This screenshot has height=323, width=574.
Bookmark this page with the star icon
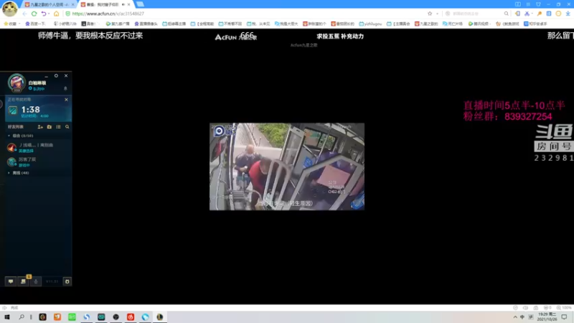(x=430, y=14)
